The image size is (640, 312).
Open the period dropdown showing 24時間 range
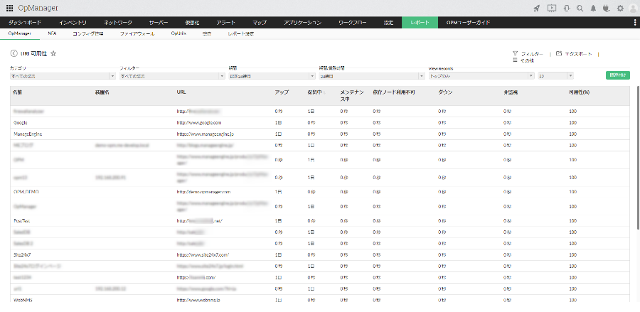pyautogui.click(x=272, y=76)
